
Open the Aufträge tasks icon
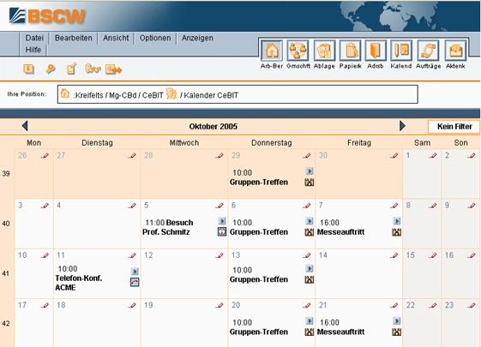pyautogui.click(x=429, y=51)
